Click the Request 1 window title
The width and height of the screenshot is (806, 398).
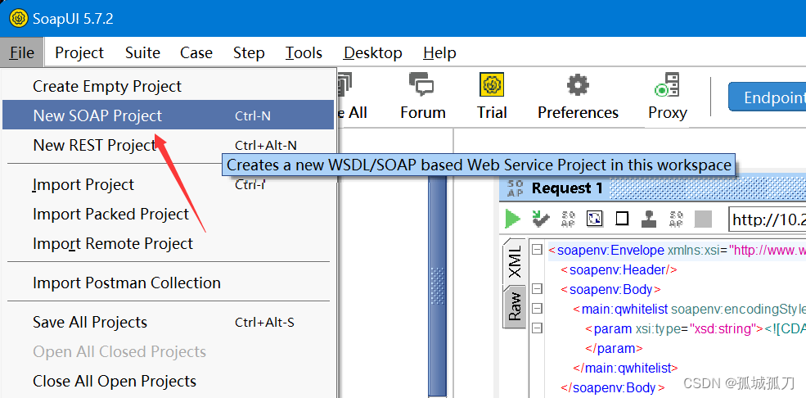[567, 188]
